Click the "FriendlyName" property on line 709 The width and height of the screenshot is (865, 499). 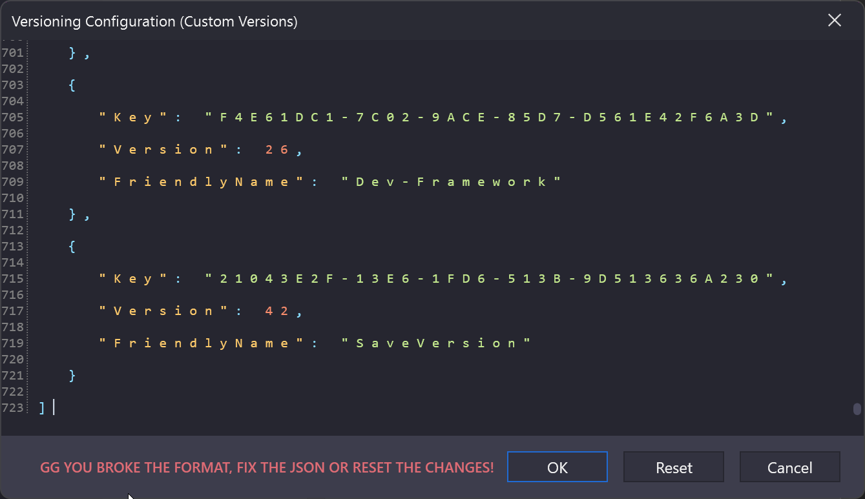202,181
